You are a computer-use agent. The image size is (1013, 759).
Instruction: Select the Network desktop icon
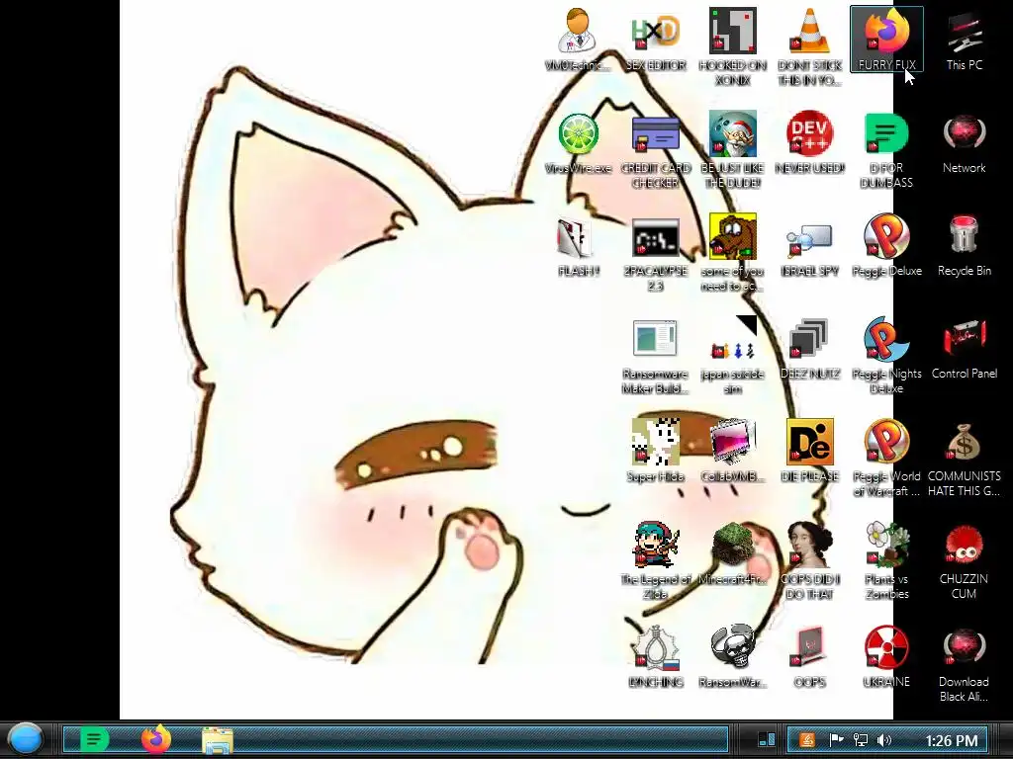tap(964, 143)
